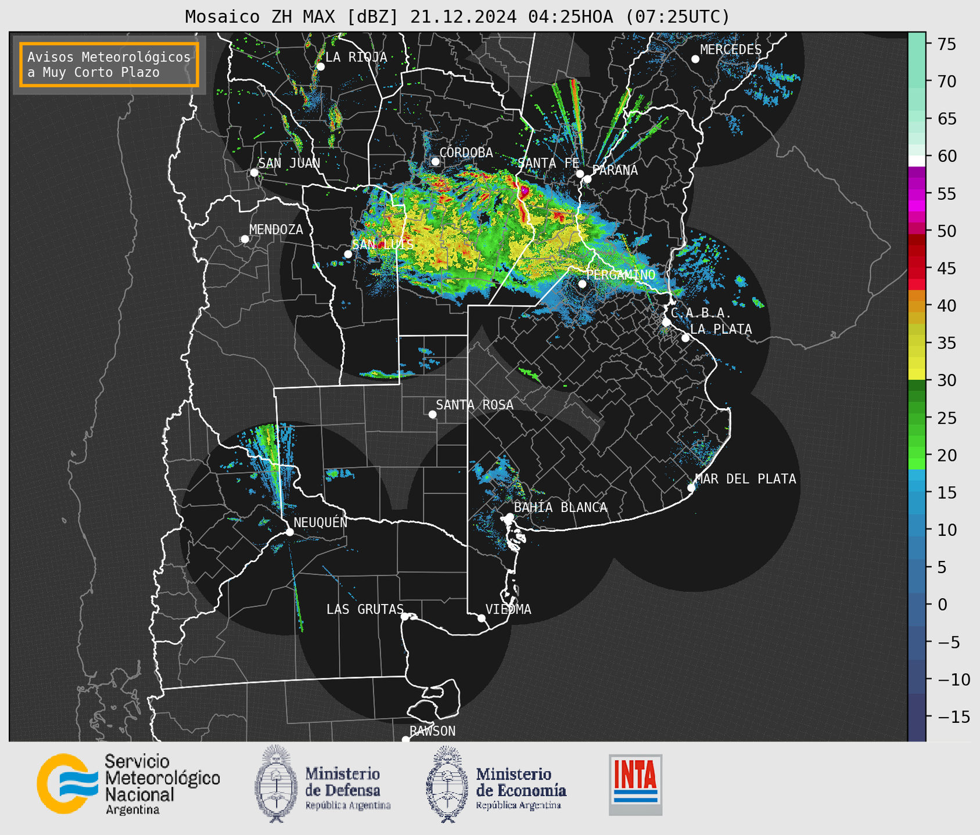Select the Viedma city marker dot
980x835 pixels.
coord(482,618)
